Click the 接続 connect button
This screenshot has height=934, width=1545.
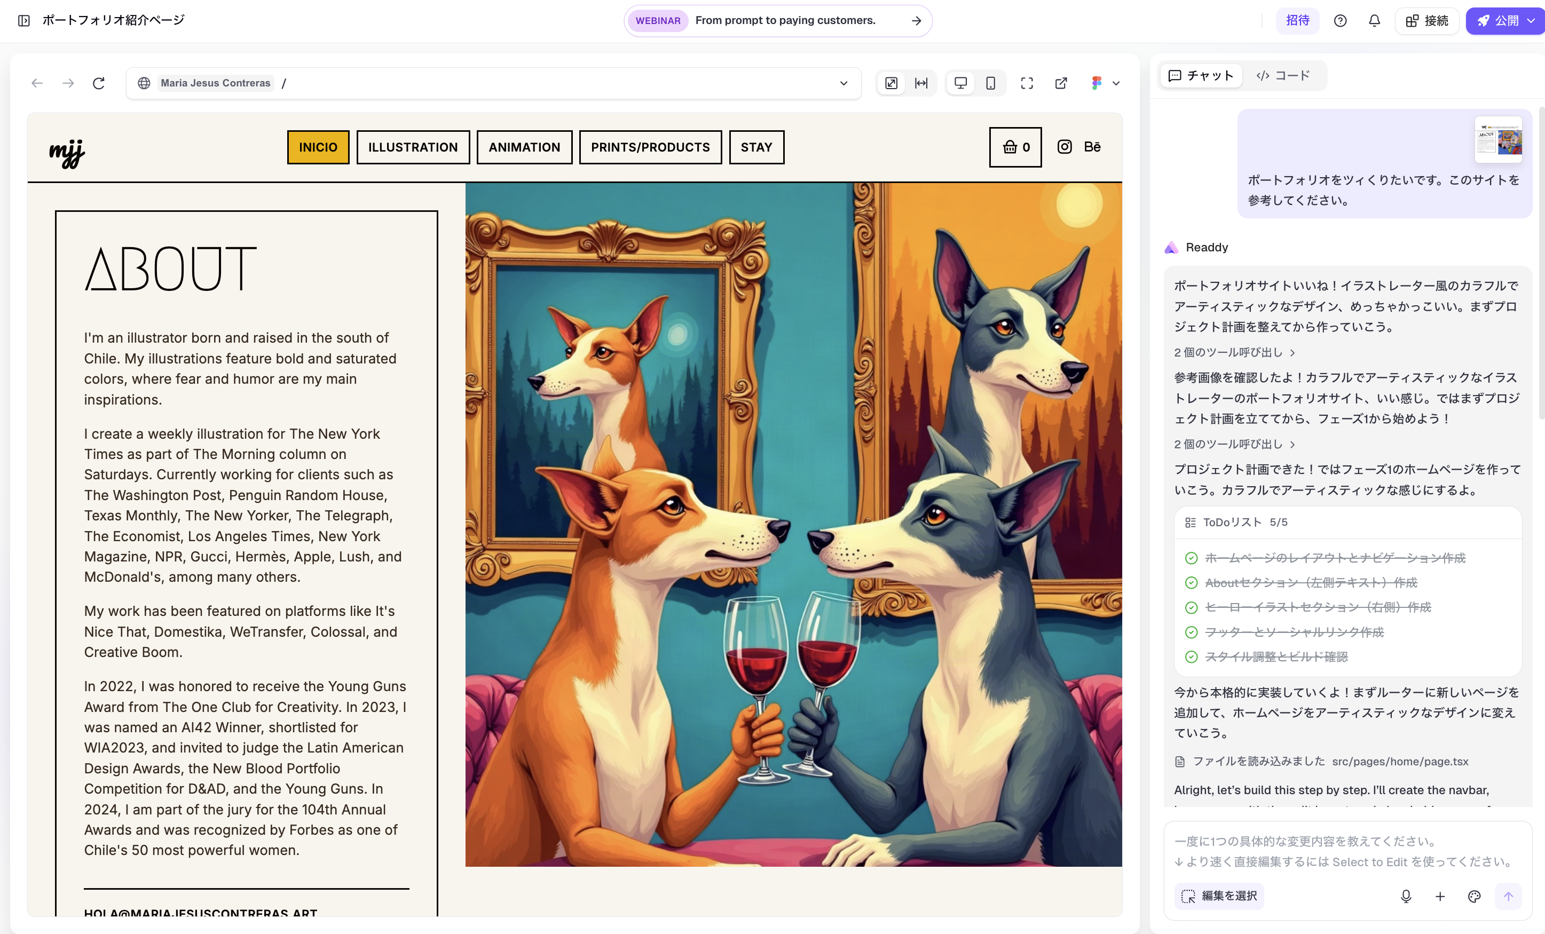point(1427,21)
